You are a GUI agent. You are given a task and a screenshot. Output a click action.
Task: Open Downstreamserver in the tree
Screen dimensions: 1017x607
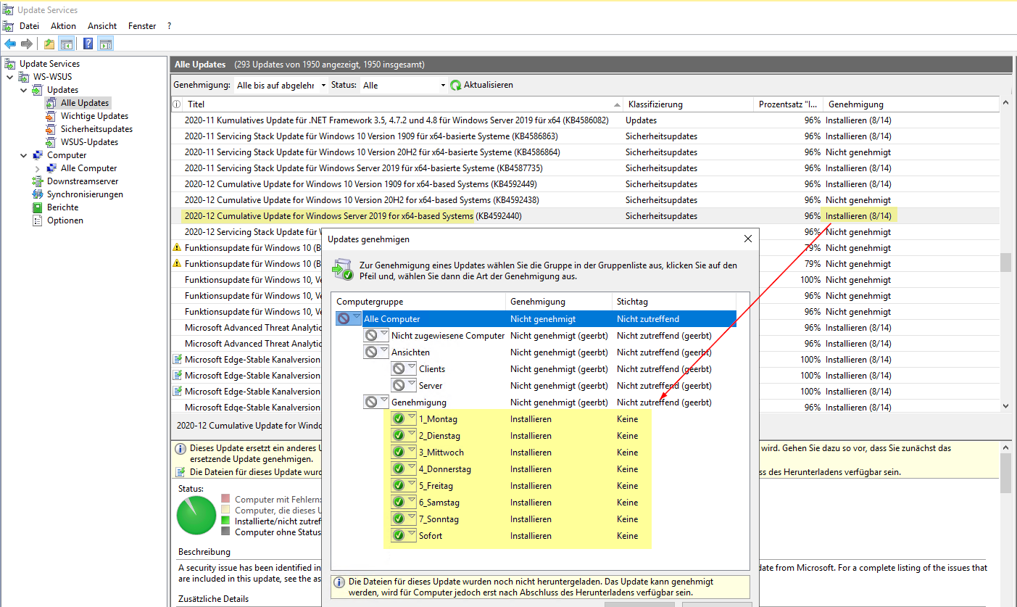[x=83, y=181]
